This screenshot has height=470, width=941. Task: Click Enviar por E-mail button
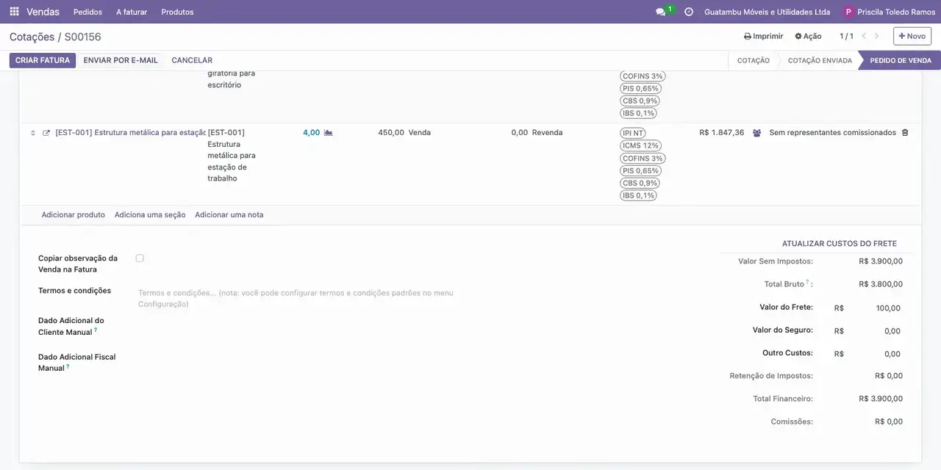coord(121,60)
